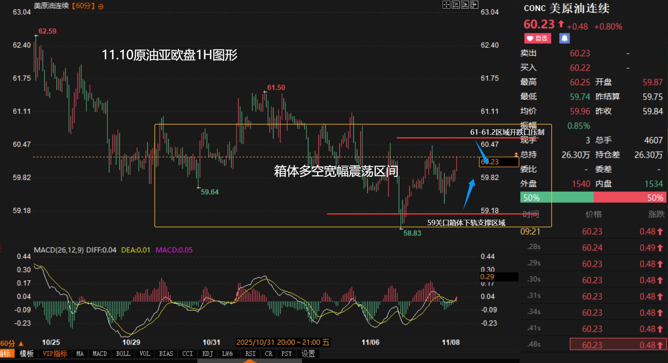This screenshot has height=363, width=668.
Task: Click the chart playback icon in toolbar
Action: (x=465, y=5)
